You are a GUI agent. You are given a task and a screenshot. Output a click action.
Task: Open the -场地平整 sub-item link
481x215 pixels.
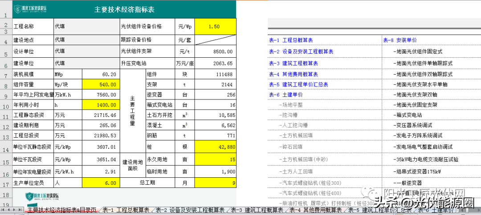[x=291, y=105]
